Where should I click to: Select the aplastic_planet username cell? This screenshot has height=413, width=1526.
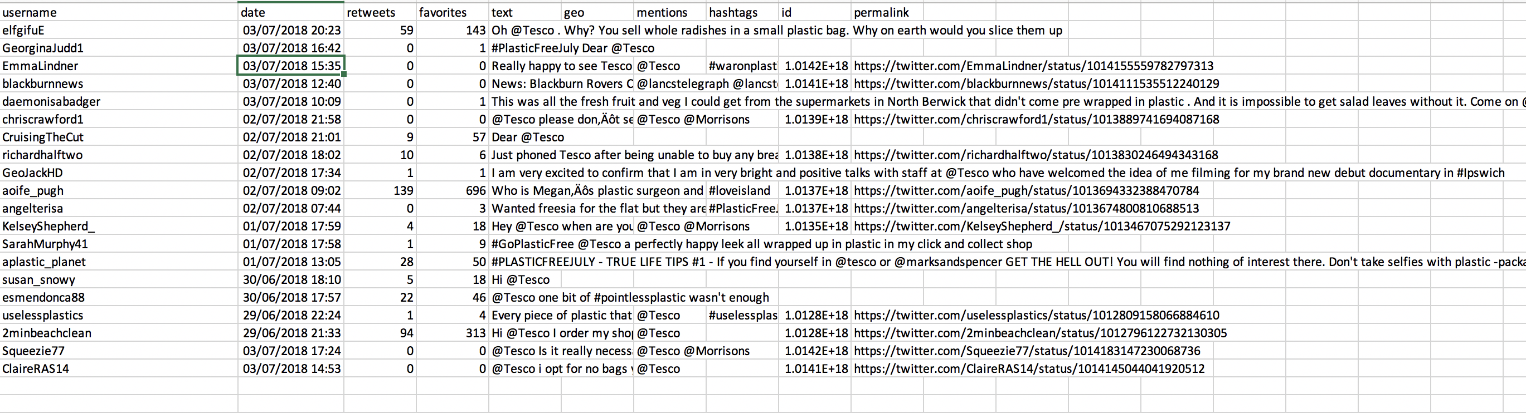point(119,262)
